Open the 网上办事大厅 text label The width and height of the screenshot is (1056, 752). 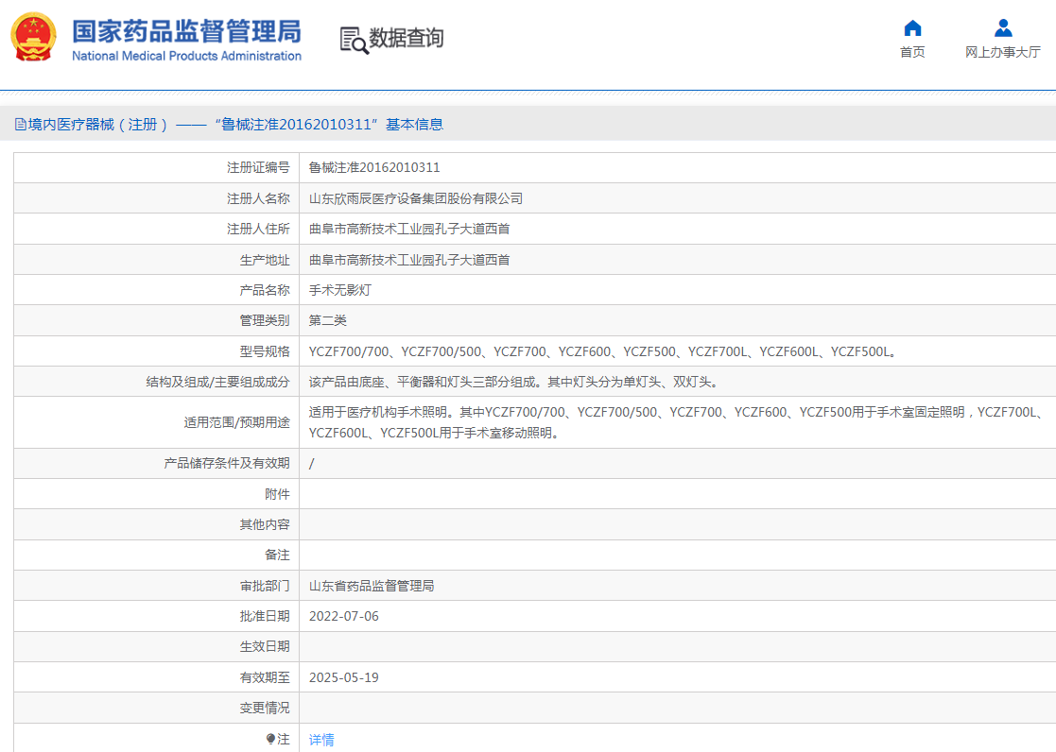click(1003, 53)
